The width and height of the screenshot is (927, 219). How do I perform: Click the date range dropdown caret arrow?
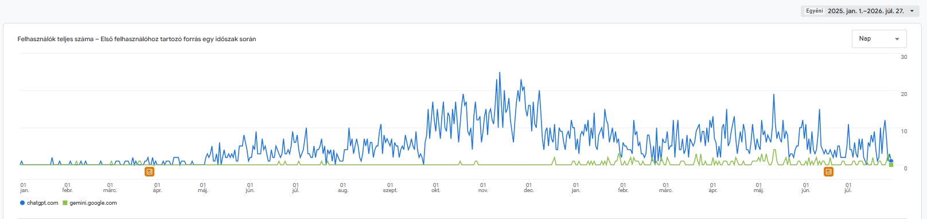912,11
